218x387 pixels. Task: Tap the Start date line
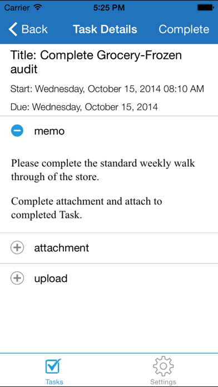point(107,89)
